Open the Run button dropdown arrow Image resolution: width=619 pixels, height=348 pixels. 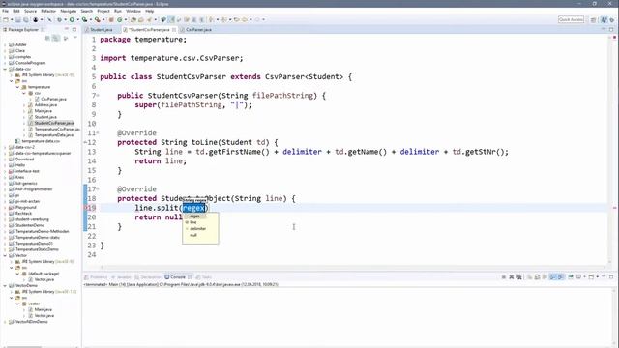pos(77,19)
